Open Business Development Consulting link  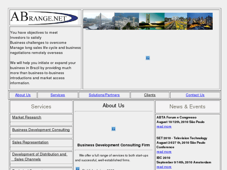click(x=41, y=130)
